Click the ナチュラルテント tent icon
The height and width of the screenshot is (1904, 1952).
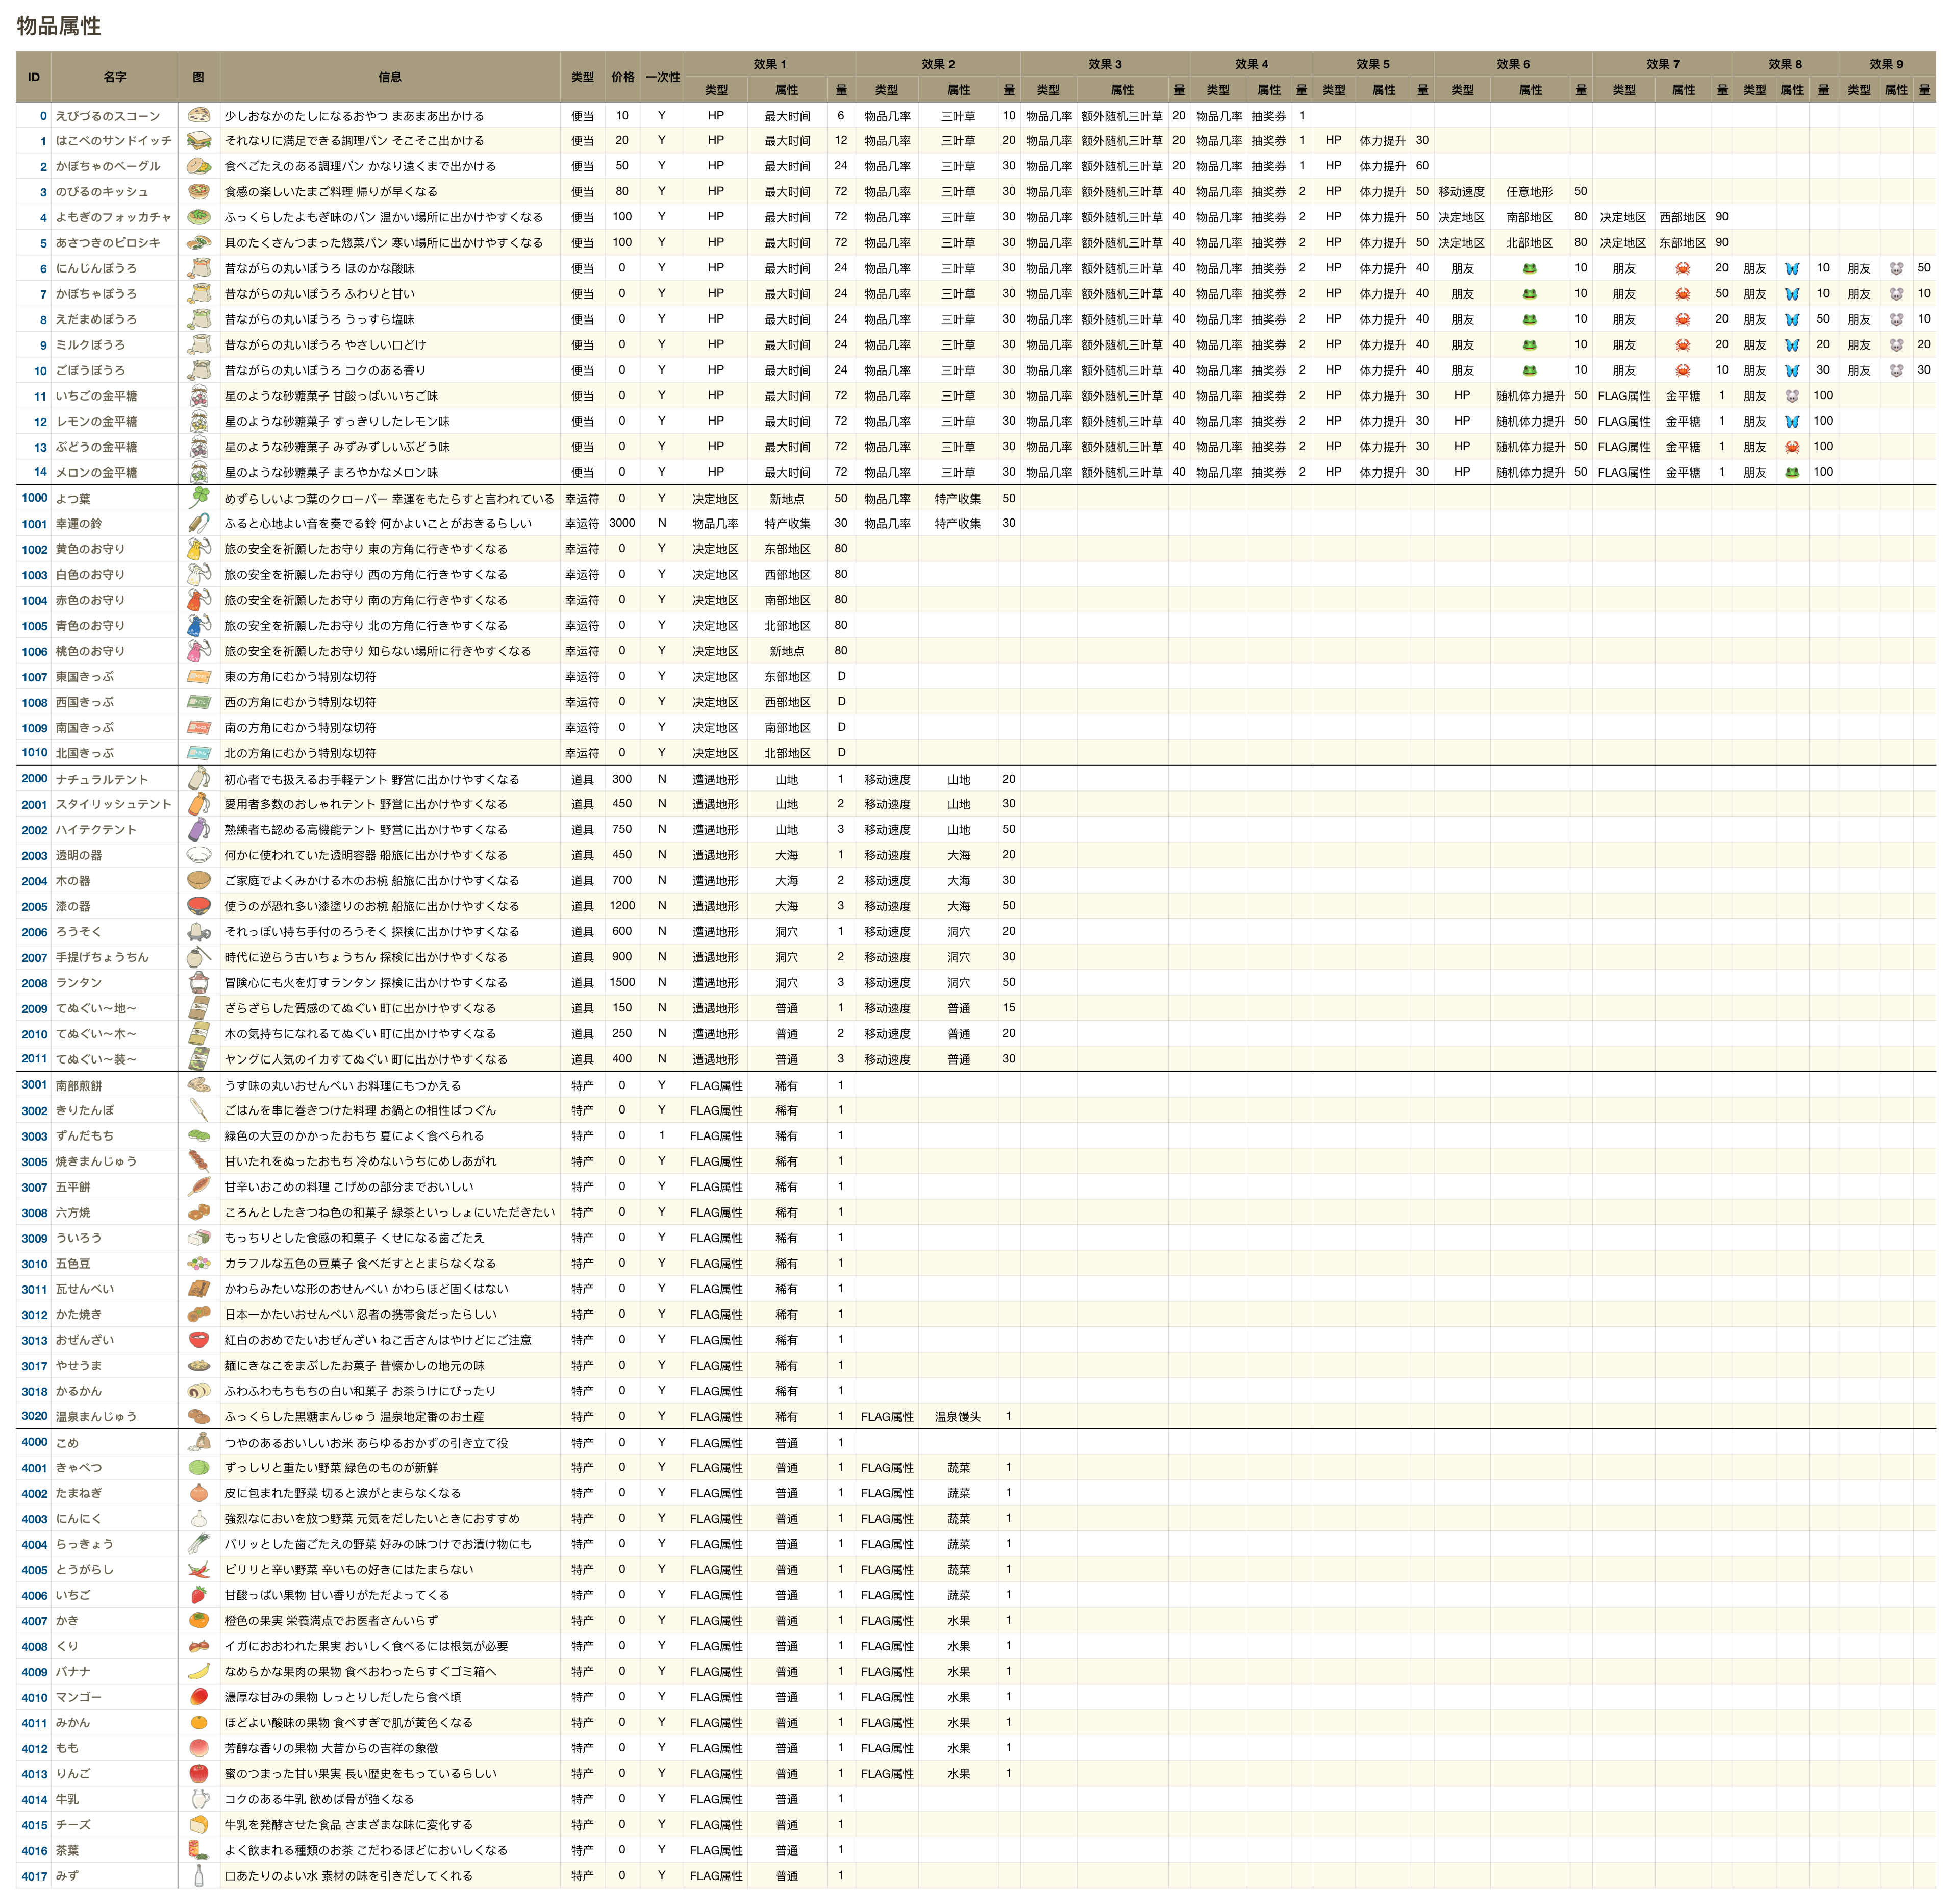(x=199, y=779)
